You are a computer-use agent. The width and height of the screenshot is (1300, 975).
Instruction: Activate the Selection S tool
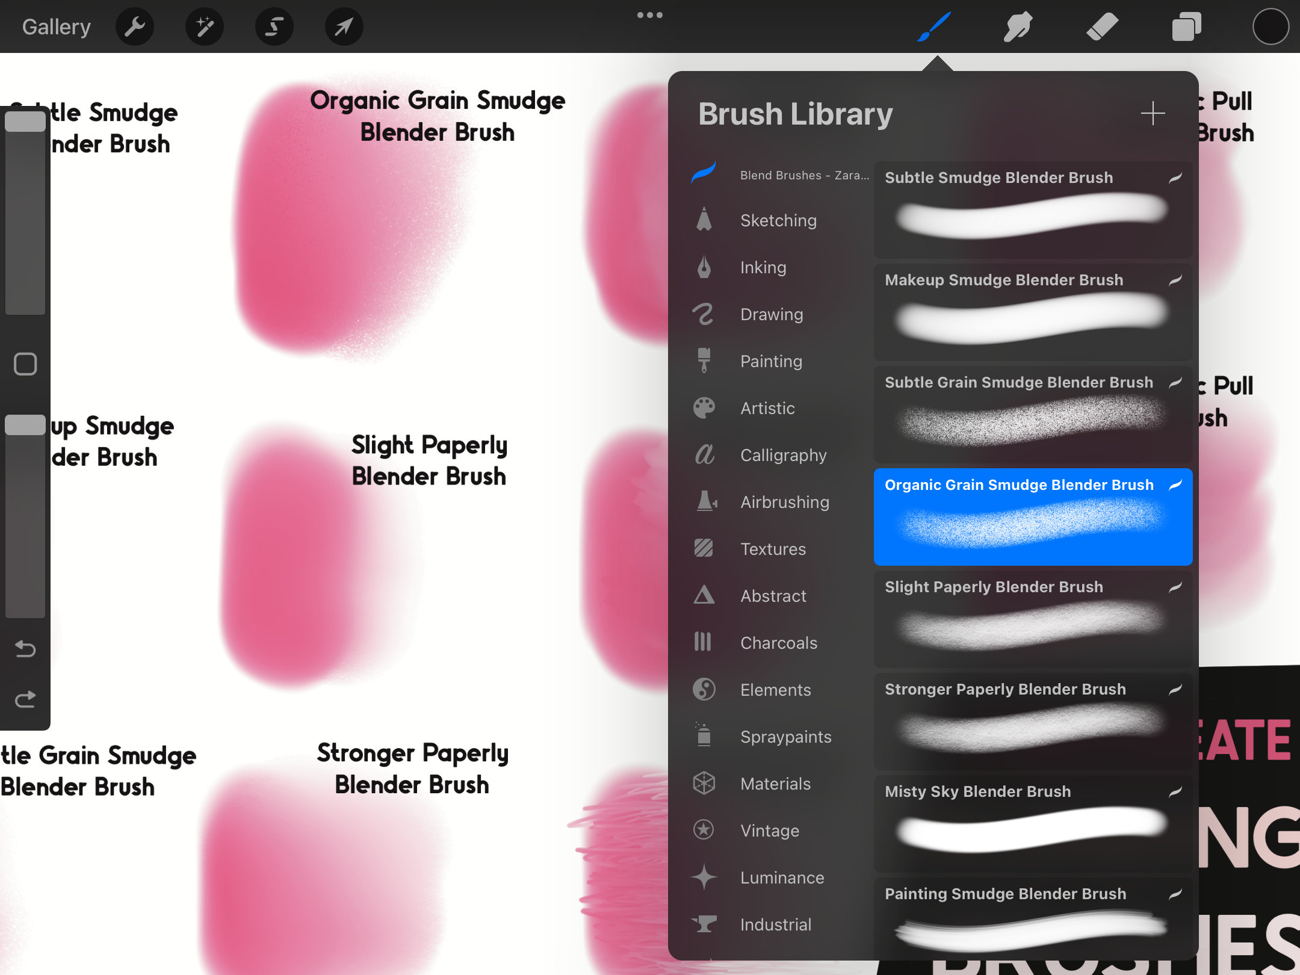[274, 26]
